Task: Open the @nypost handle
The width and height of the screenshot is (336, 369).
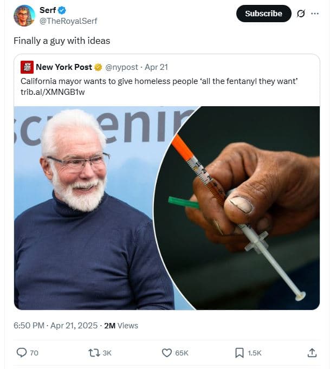Action: 122,67
